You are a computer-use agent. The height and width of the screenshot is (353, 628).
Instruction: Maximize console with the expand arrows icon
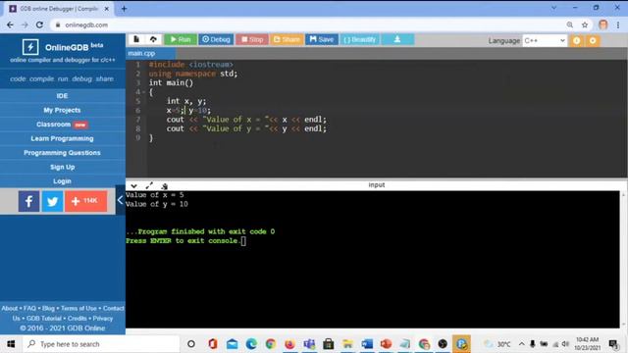pos(149,185)
